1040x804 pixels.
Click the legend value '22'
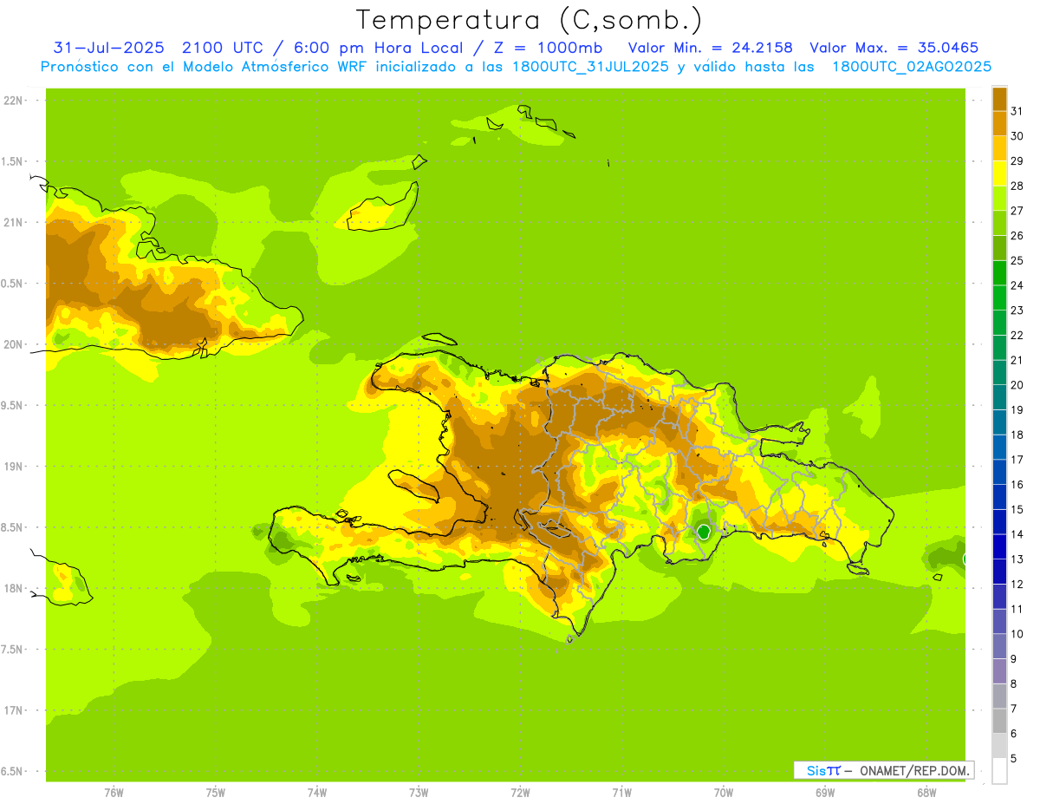pyautogui.click(x=1017, y=335)
